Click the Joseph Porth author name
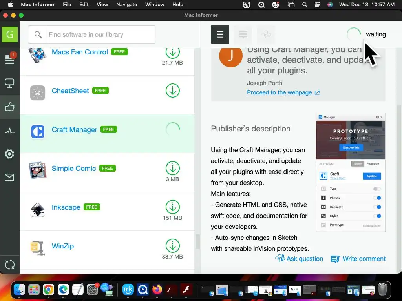The width and height of the screenshot is (402, 301). point(265,83)
